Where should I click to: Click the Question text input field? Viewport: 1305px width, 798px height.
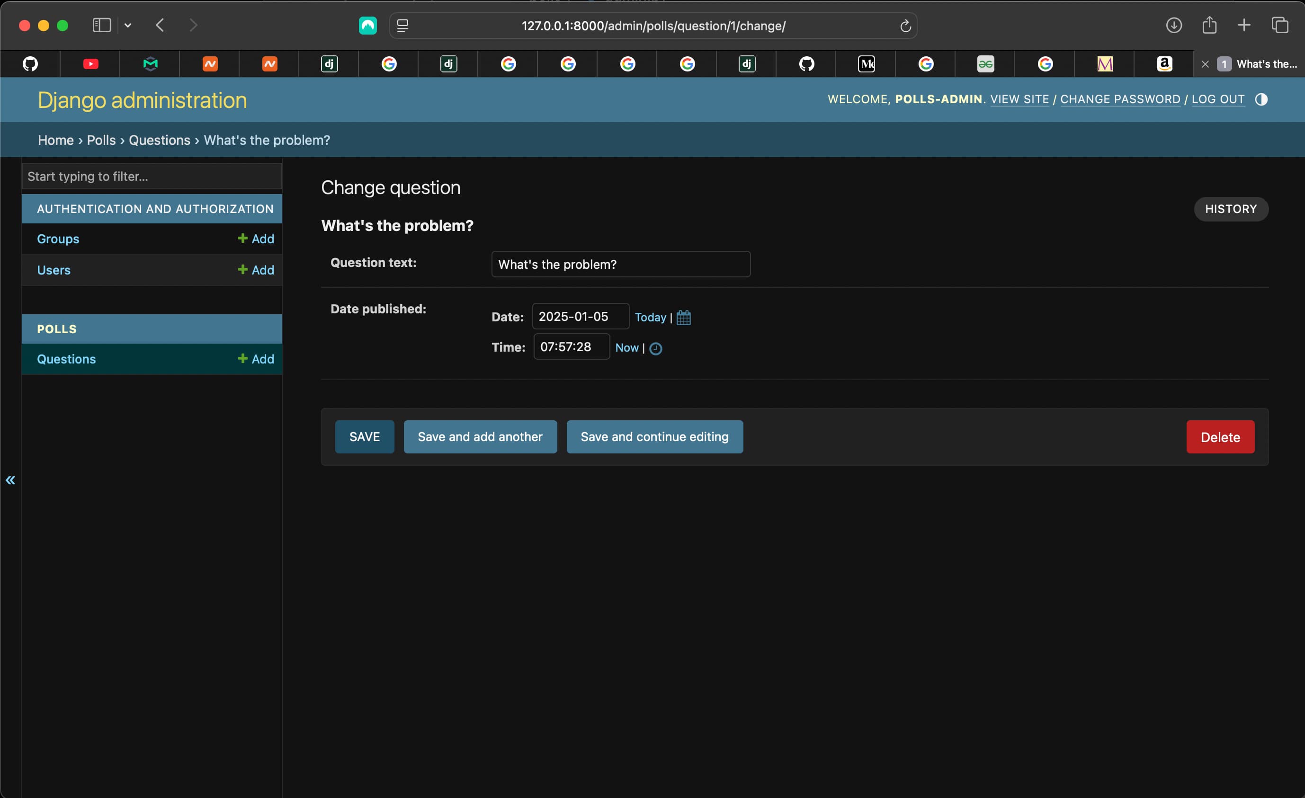(621, 264)
